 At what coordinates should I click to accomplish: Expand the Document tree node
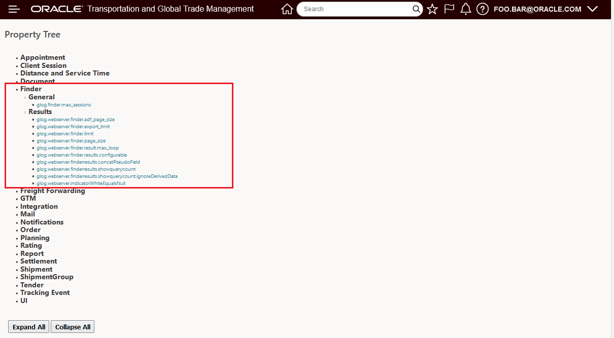pyautogui.click(x=38, y=81)
